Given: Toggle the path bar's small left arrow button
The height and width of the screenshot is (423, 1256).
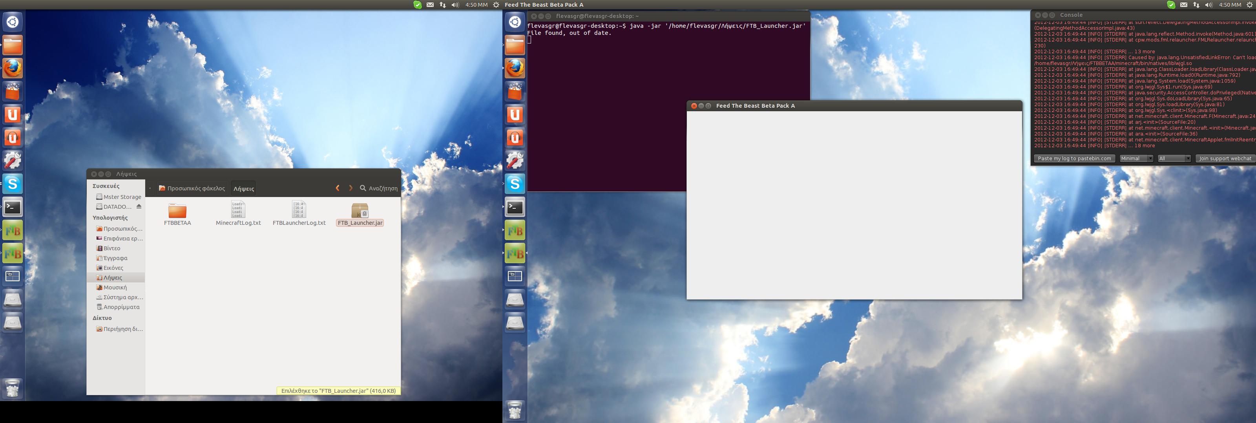Looking at the screenshot, I should point(150,188).
